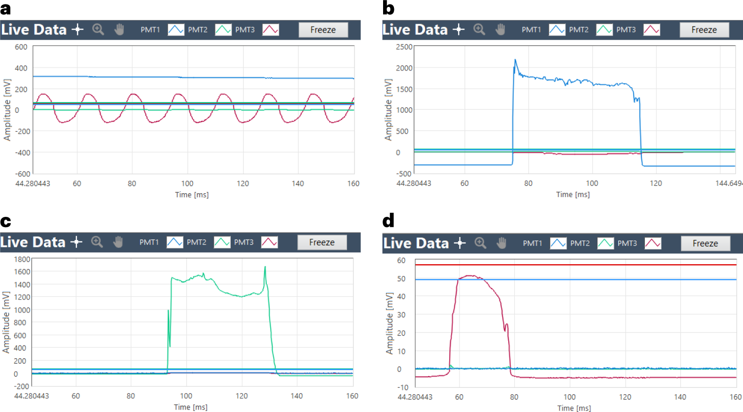743x412 pixels.
Task: Click the PMT3 label in panel c
Action: [244, 242]
